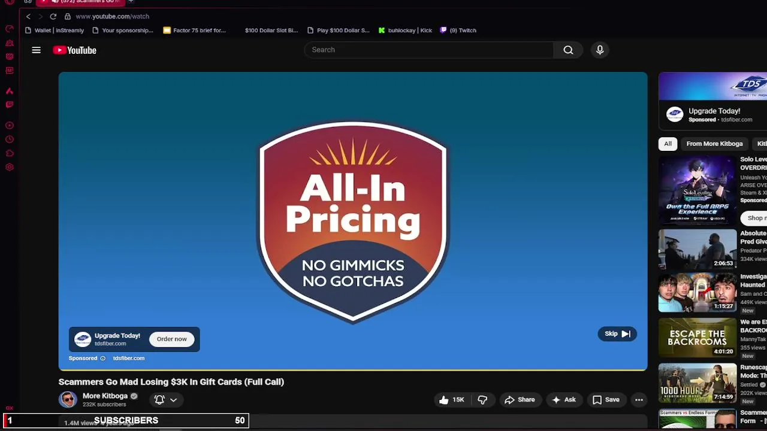Reload the YouTube page

point(53,16)
